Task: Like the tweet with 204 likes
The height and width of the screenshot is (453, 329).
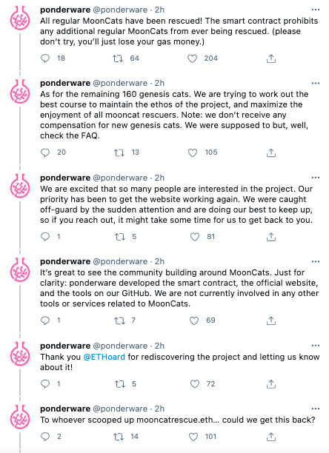Action: point(192,58)
